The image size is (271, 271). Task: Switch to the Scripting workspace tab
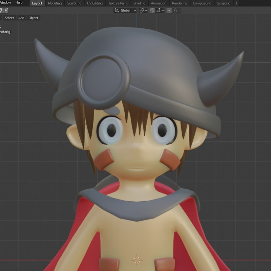point(224,3)
